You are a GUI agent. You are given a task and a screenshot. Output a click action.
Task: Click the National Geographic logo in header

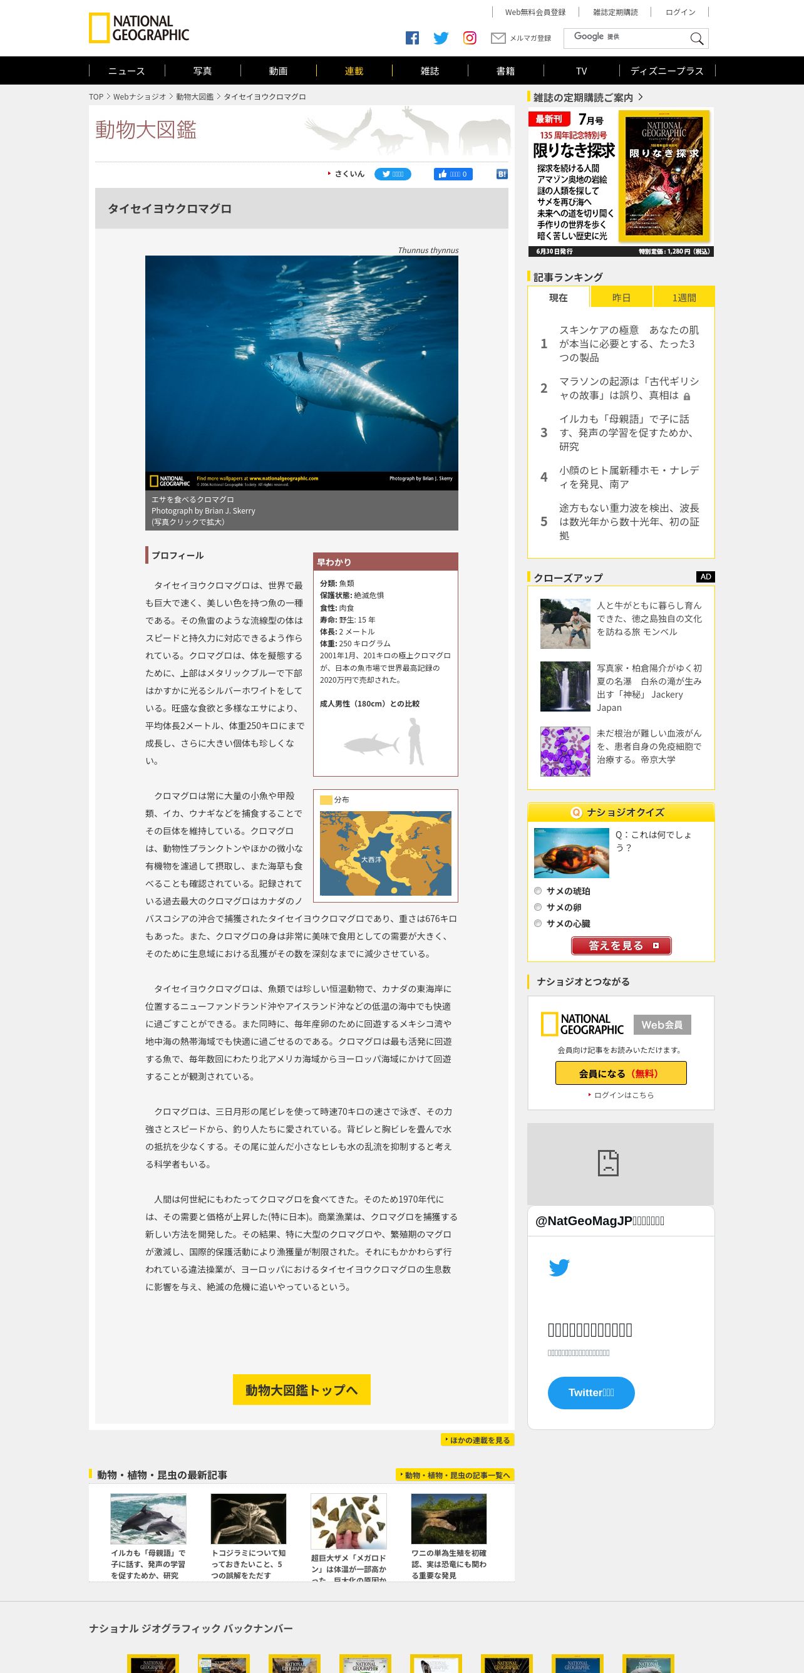[x=139, y=28]
